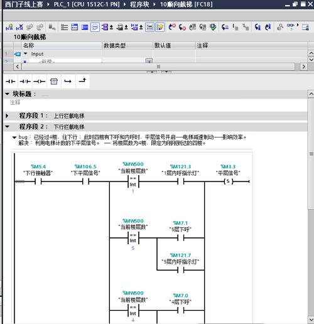Expand small arrow after the glasses icon
This screenshot has width=314, height=324.
[x=298, y=25]
